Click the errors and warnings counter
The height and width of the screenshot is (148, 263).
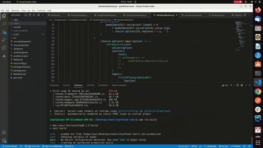pos(69,146)
